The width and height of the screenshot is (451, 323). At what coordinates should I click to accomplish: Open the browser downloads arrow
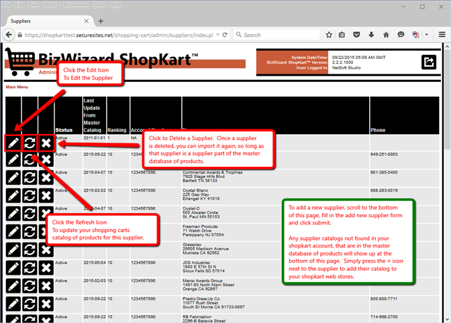tap(371, 35)
